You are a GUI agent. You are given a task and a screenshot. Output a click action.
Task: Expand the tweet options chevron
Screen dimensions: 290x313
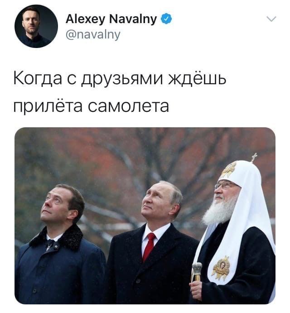tap(271, 19)
